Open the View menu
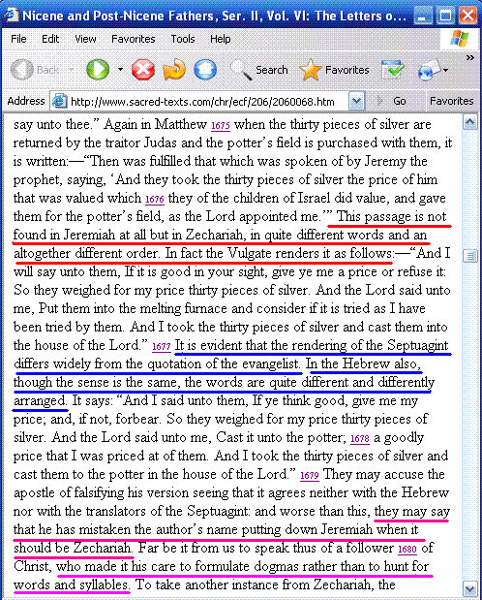482x600 pixels. coord(85,39)
